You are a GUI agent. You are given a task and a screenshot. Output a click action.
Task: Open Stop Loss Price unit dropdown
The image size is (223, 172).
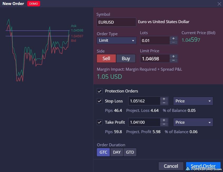(x=193, y=101)
